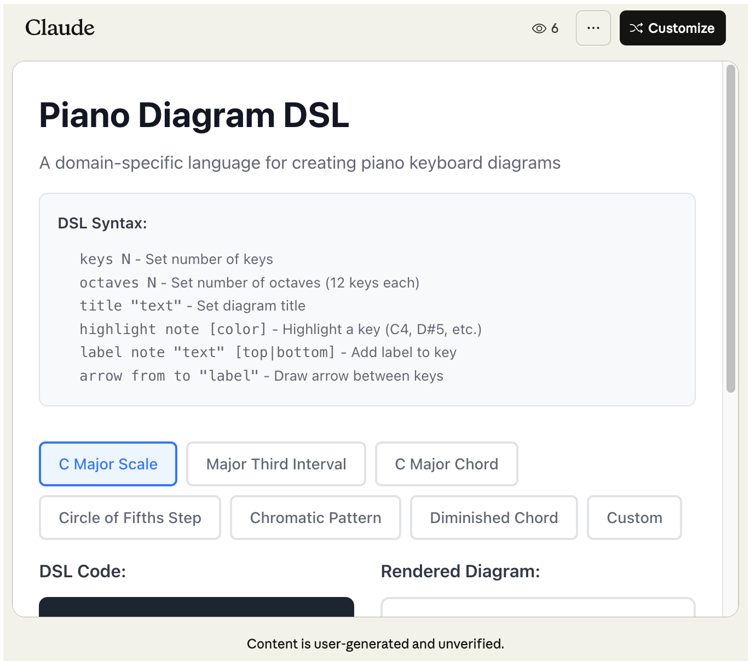This screenshot has height=666, width=750.
Task: Open the Custom preset option
Action: tap(634, 518)
